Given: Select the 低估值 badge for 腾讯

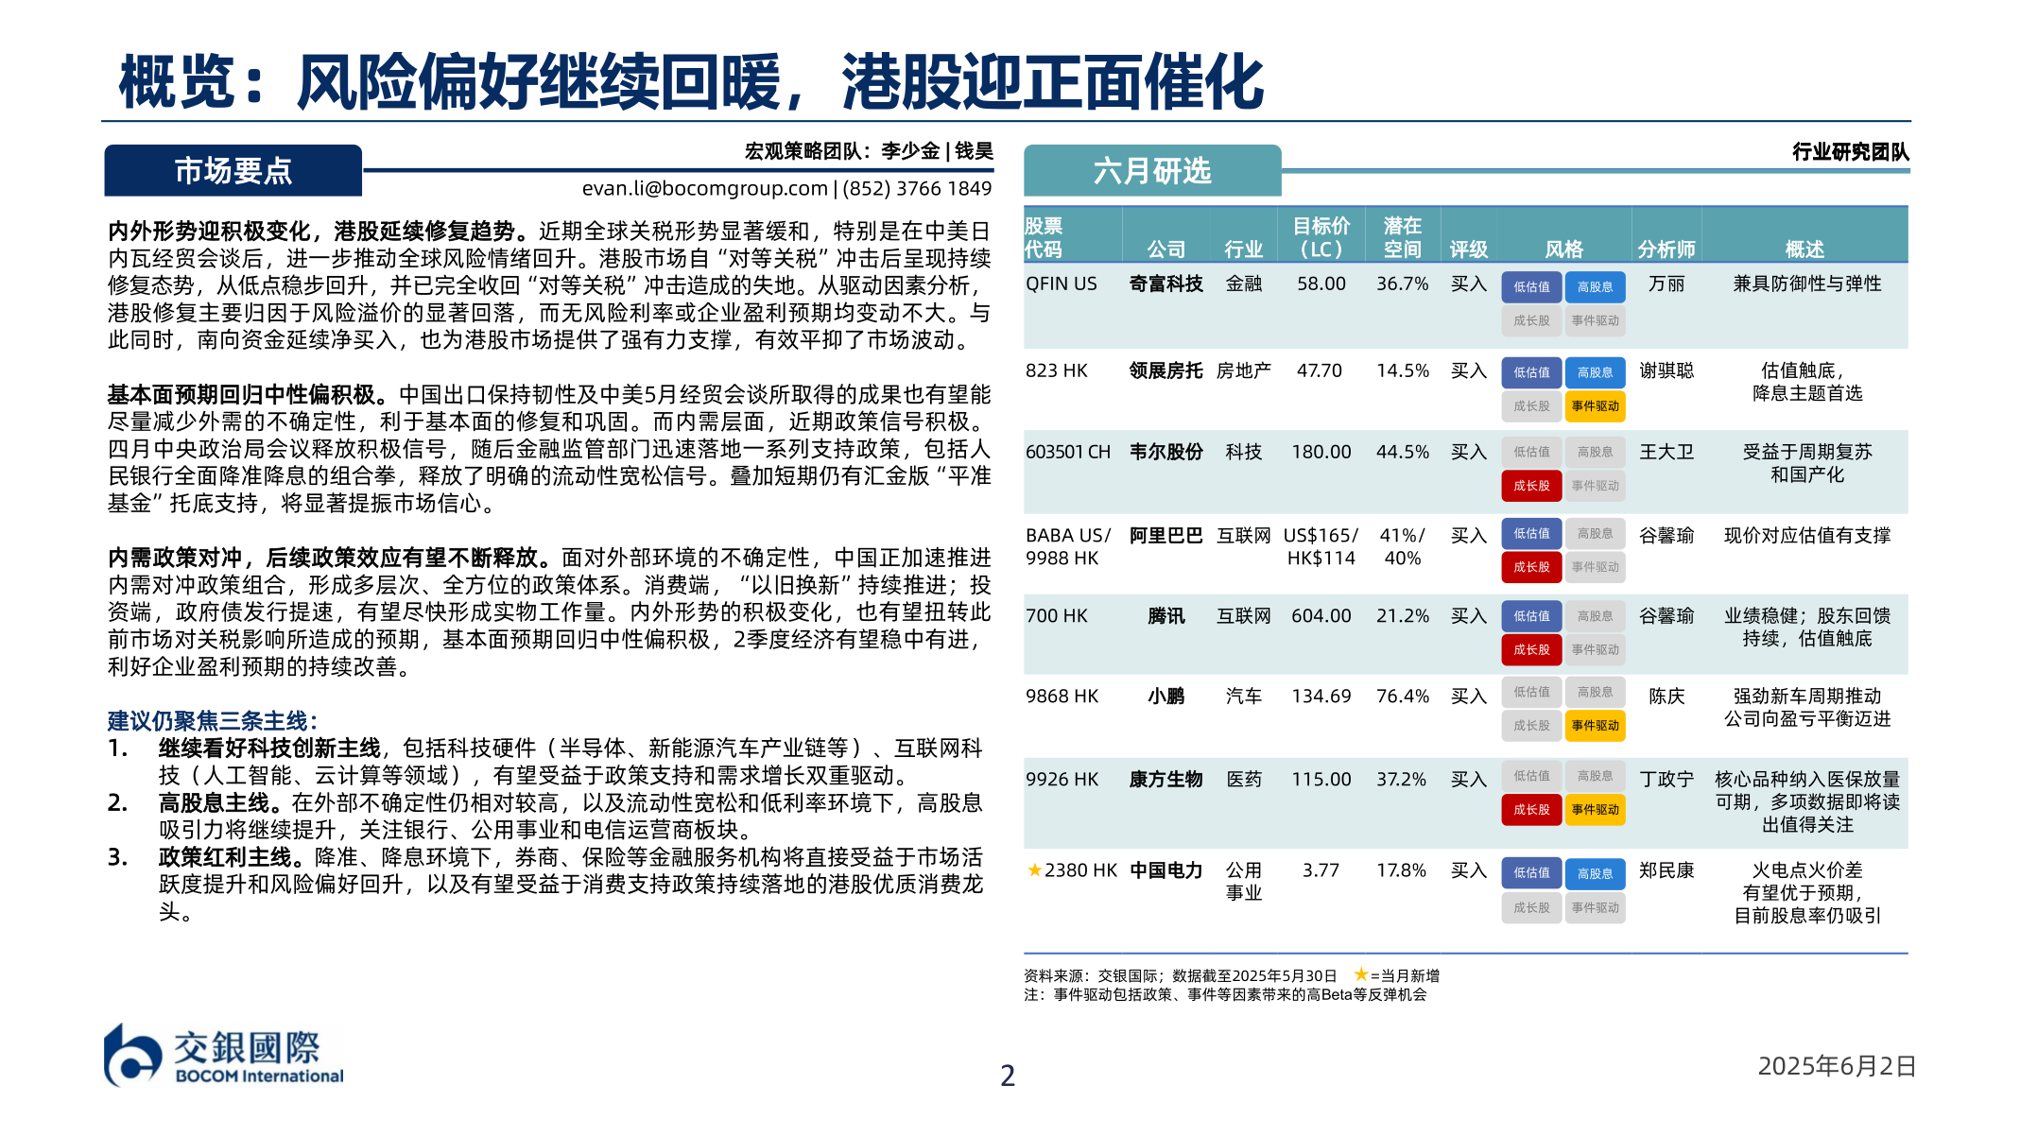Looking at the screenshot, I should coord(1531,616).
